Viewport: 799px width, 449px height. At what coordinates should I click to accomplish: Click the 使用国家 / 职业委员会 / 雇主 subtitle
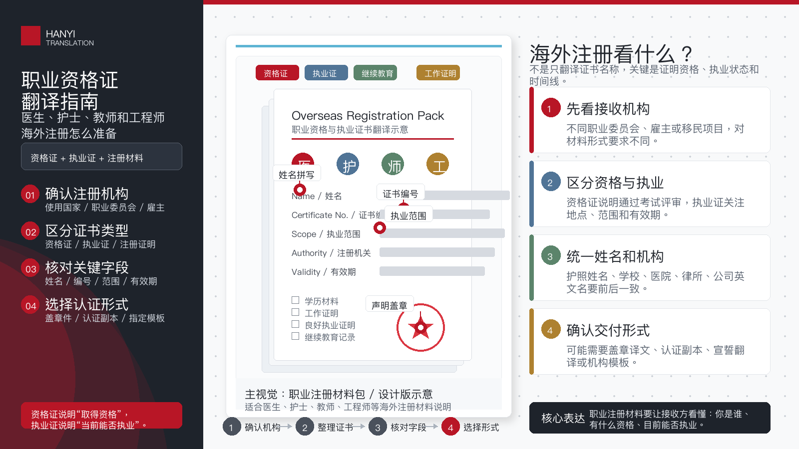point(105,208)
